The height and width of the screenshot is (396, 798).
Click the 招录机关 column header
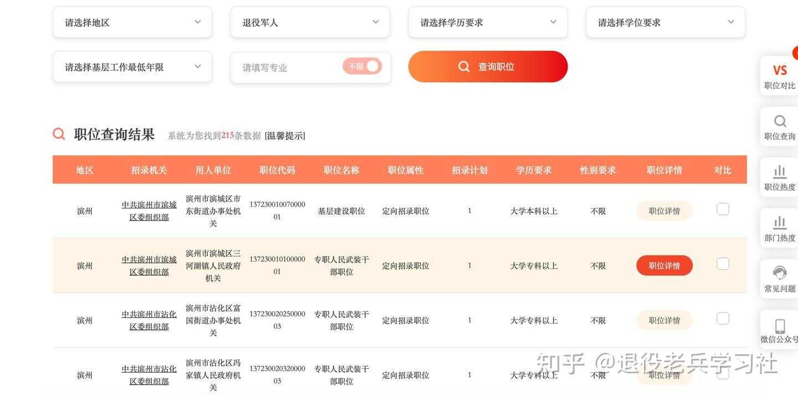tap(149, 170)
